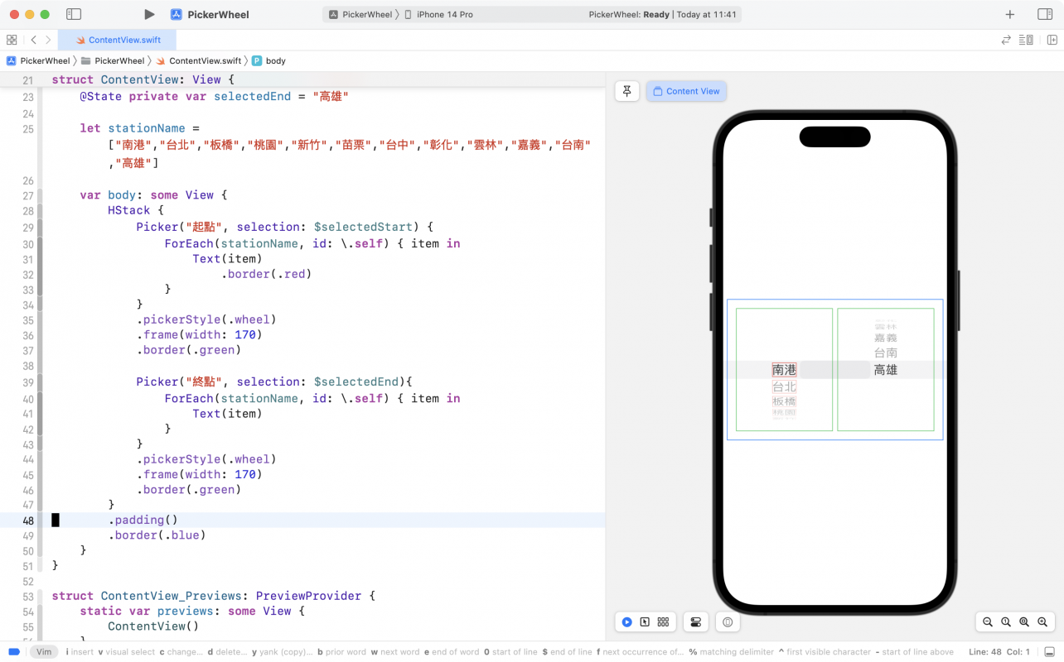
Task: Click the PickerWheel app icon in toolbar
Action: [x=177, y=14]
